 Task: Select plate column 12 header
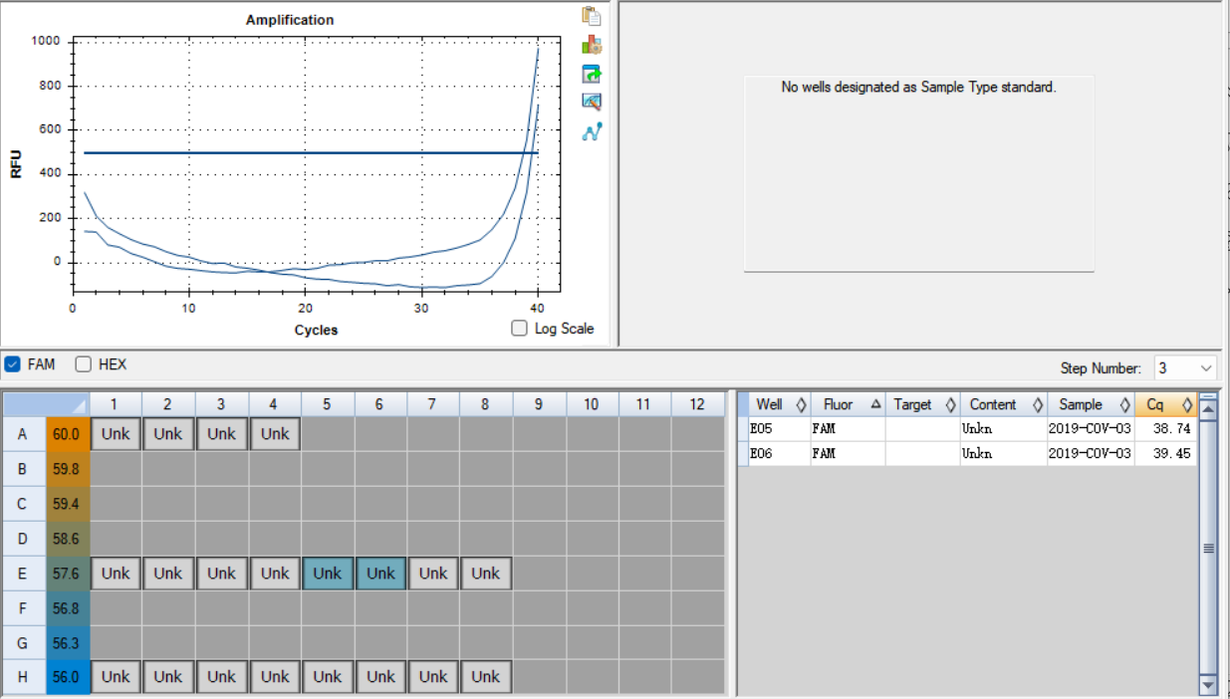(697, 403)
